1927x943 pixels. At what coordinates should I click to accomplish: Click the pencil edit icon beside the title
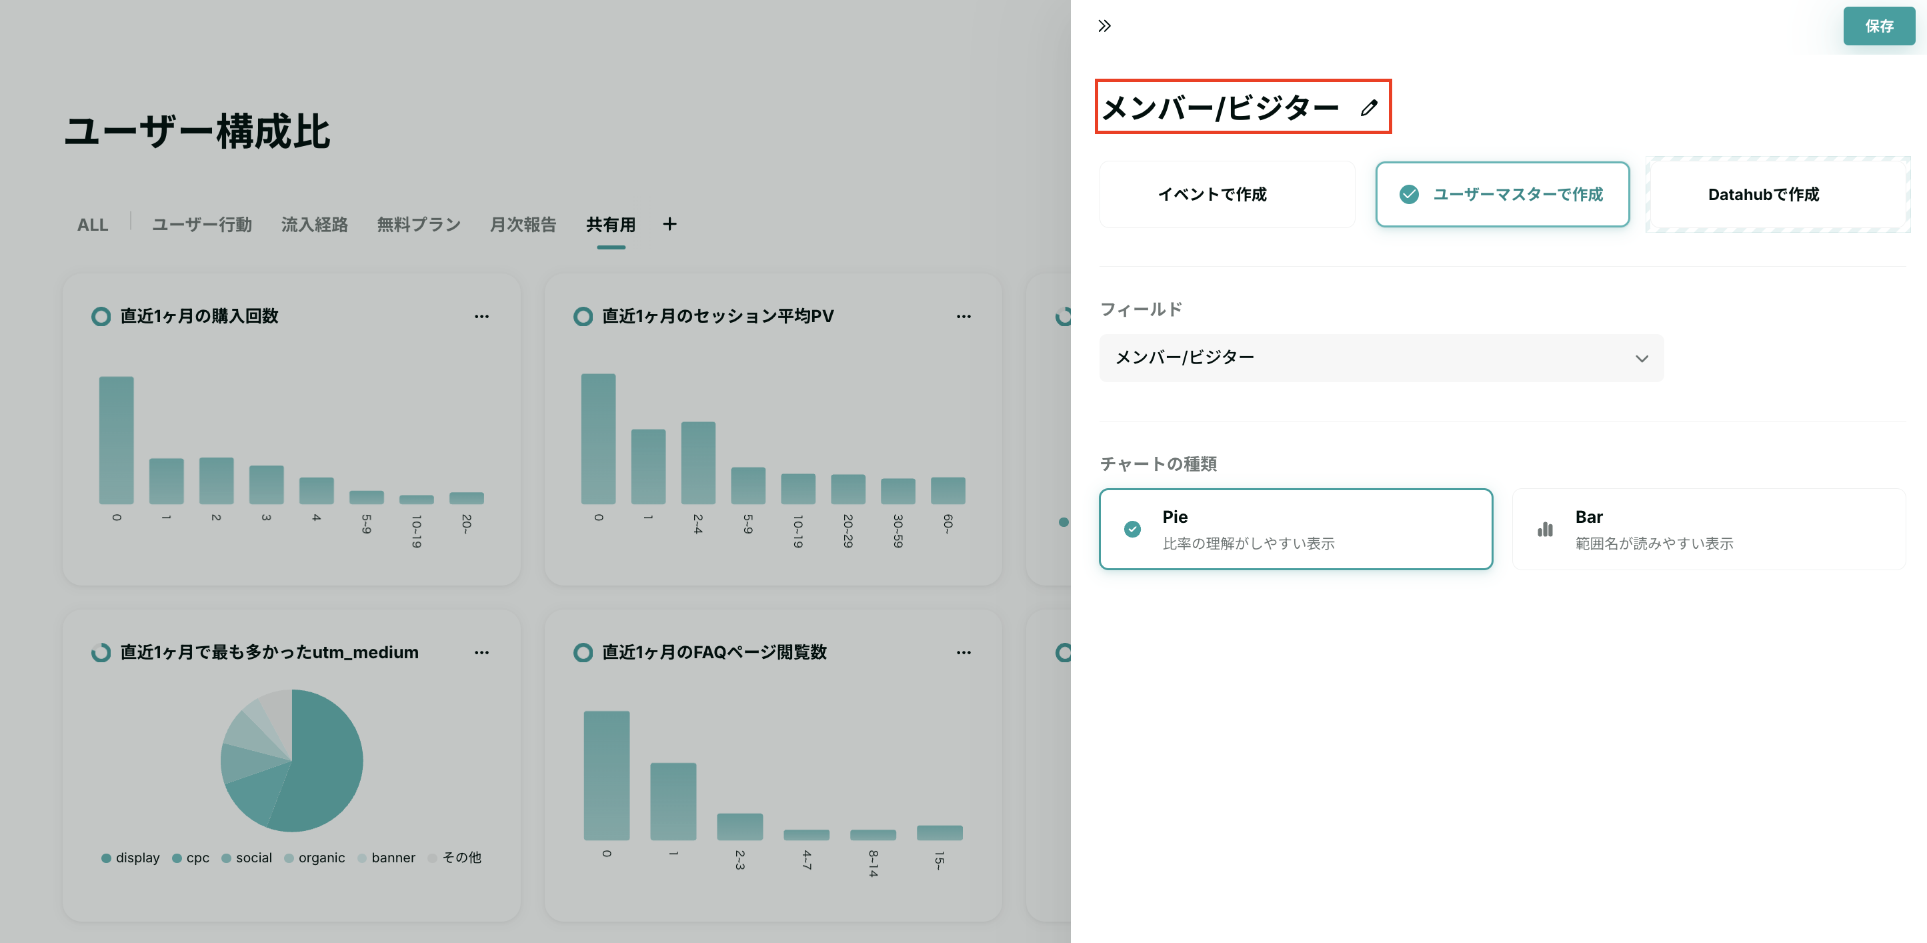point(1369,108)
